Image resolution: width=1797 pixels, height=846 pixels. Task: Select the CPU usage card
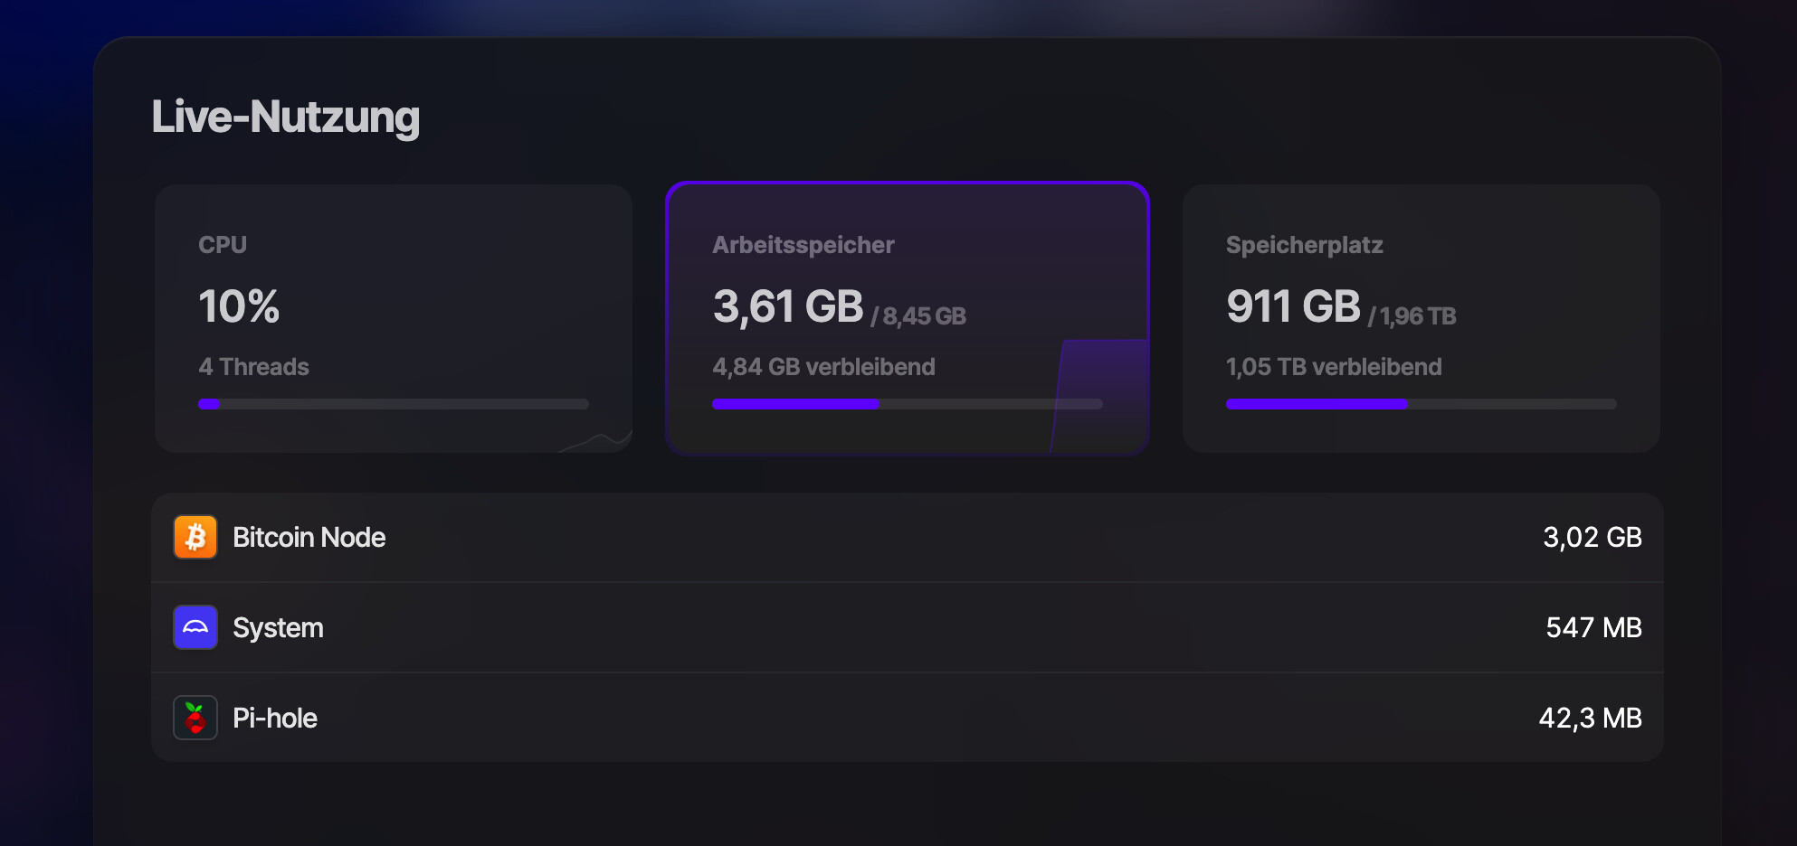point(393,318)
